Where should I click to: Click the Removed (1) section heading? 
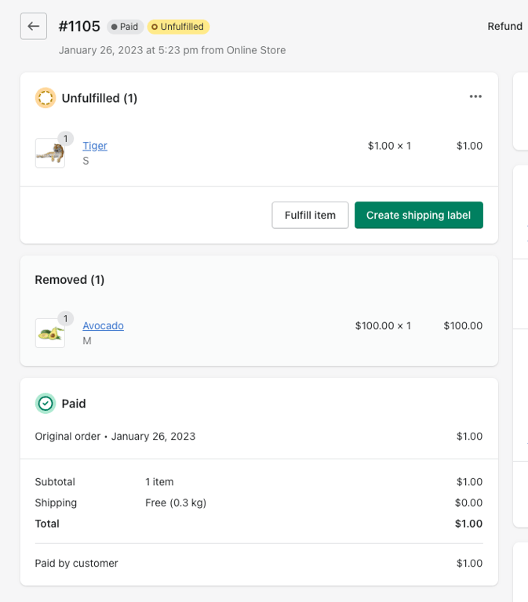[70, 279]
